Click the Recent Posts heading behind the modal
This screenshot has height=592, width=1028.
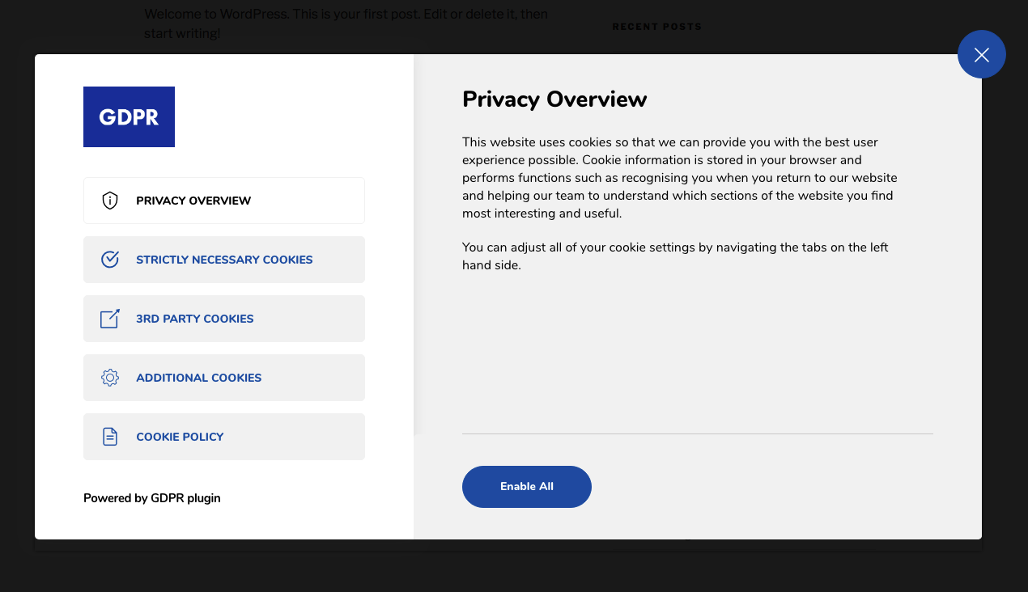tap(656, 27)
